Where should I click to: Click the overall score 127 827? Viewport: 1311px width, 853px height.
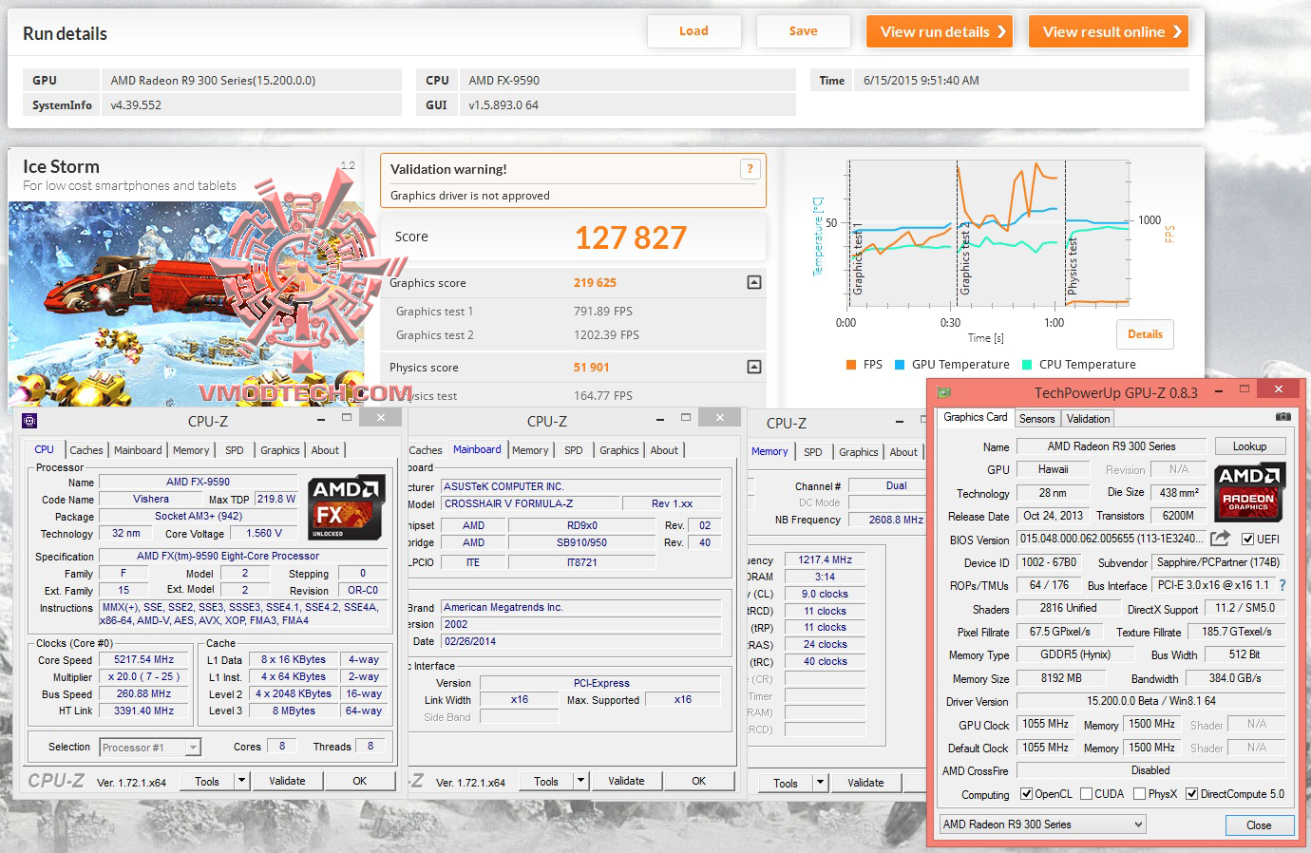point(631,237)
